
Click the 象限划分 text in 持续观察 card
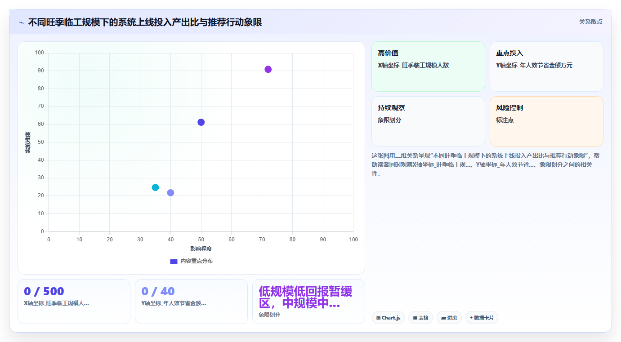[x=390, y=120]
